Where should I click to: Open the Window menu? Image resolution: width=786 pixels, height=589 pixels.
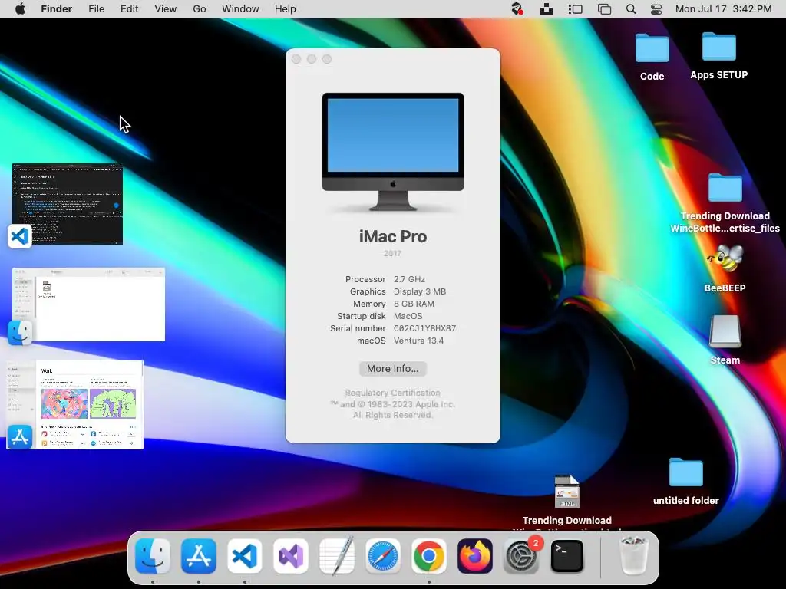point(240,9)
